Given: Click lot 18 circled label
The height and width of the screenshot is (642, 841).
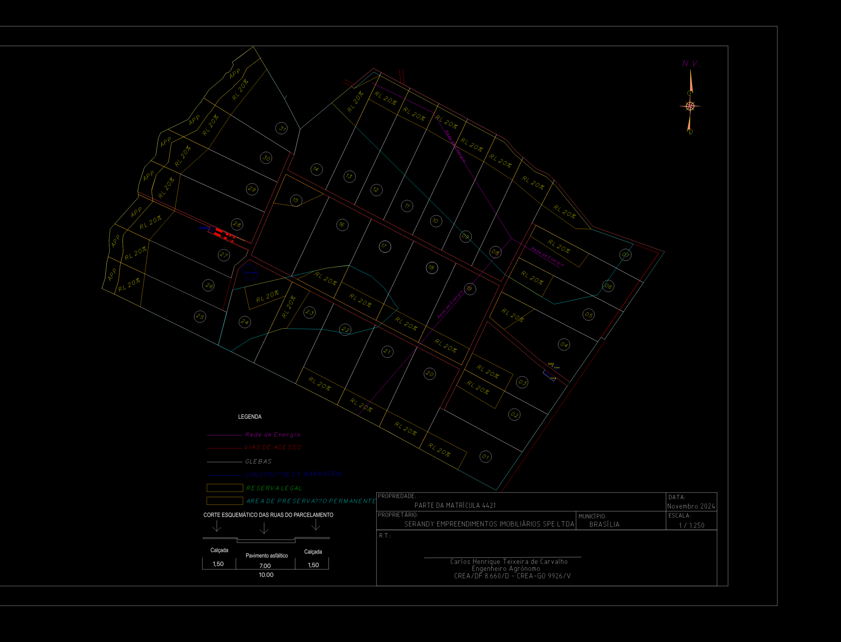Looking at the screenshot, I should click(432, 268).
